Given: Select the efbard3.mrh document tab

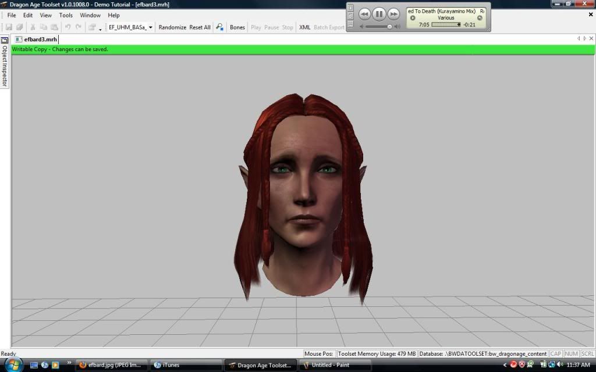Looking at the screenshot, I should [x=36, y=40].
